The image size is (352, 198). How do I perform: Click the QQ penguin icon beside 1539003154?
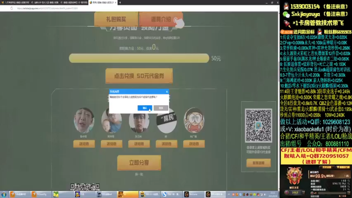coord(286,6)
